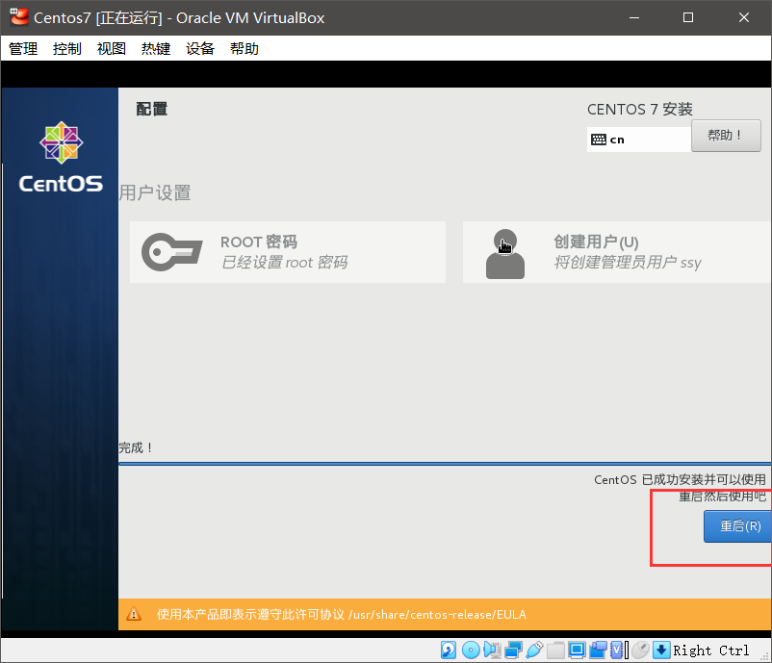Close the VirtualBox window
The height and width of the screenshot is (663, 772).
pyautogui.click(x=743, y=17)
